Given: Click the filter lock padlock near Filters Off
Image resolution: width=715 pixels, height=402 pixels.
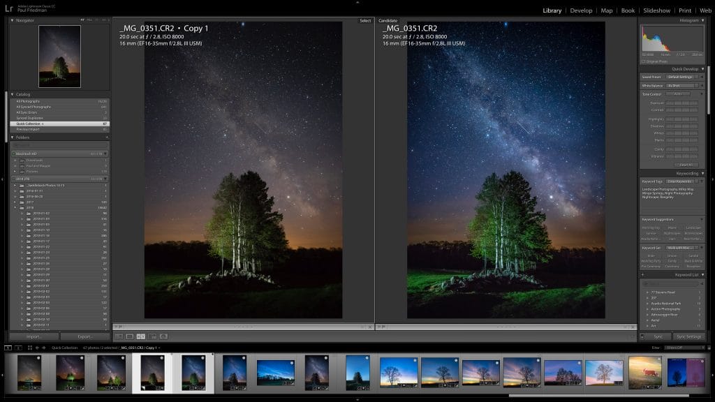Looking at the screenshot, I should click(x=709, y=347).
